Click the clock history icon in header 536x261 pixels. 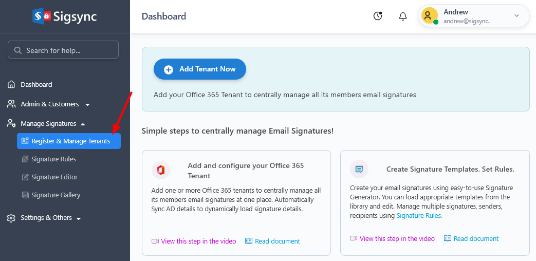click(378, 16)
